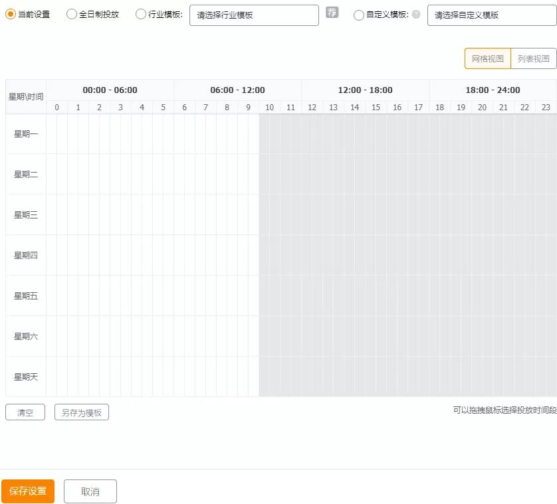Click a shaded cell in 星期天 evening

point(481,377)
